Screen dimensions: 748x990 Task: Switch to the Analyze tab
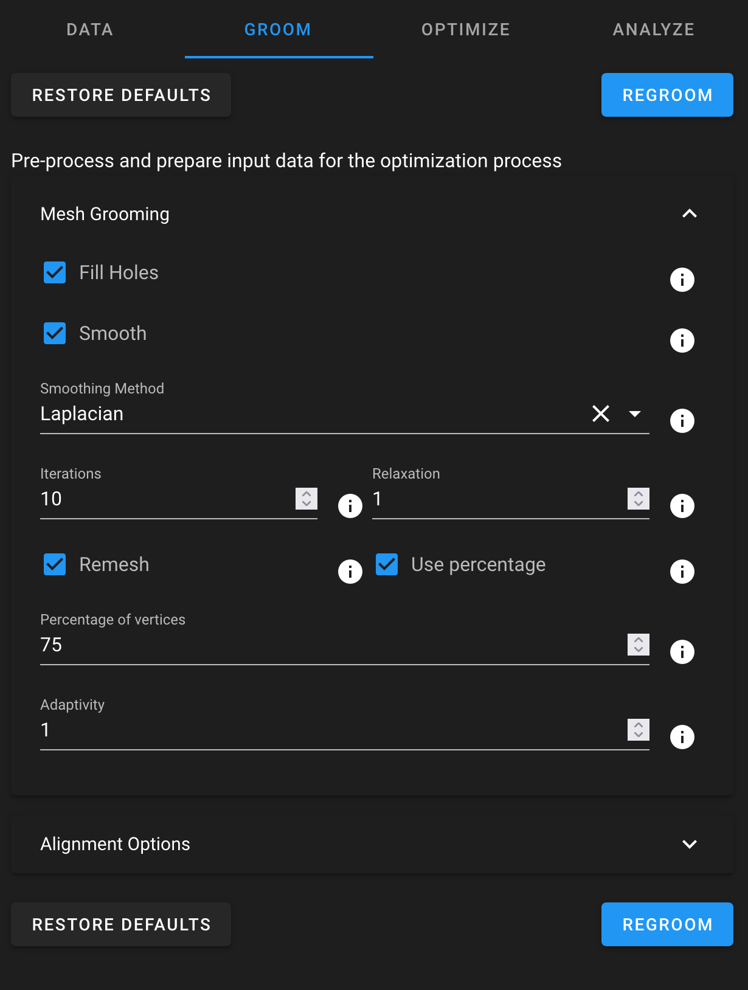point(654,29)
